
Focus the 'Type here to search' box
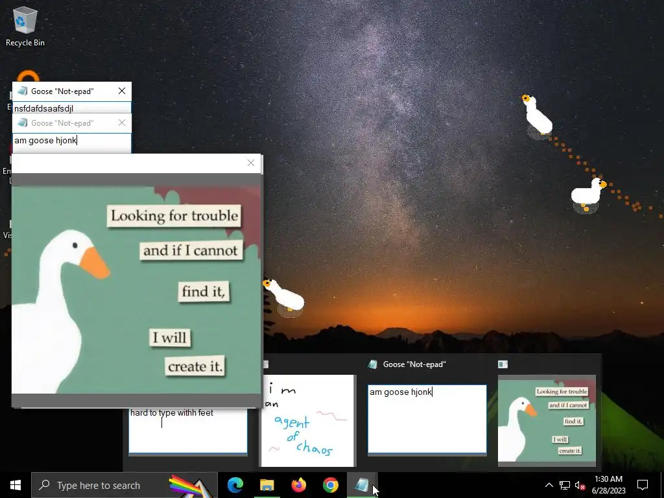click(124, 485)
